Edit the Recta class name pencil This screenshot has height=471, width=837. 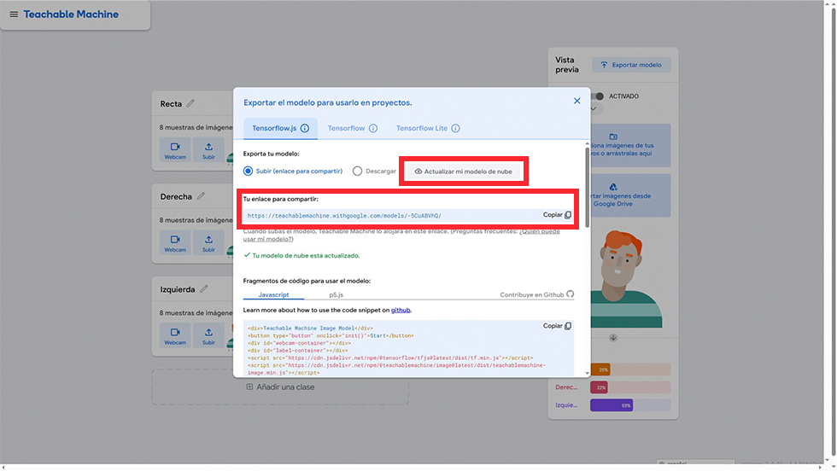point(190,103)
